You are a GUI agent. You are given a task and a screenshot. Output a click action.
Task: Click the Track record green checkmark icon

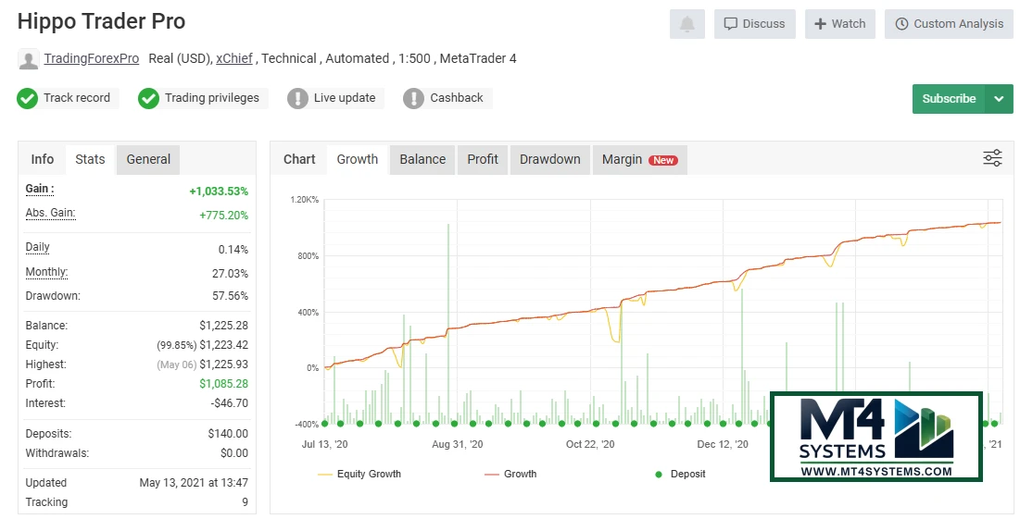tap(28, 98)
